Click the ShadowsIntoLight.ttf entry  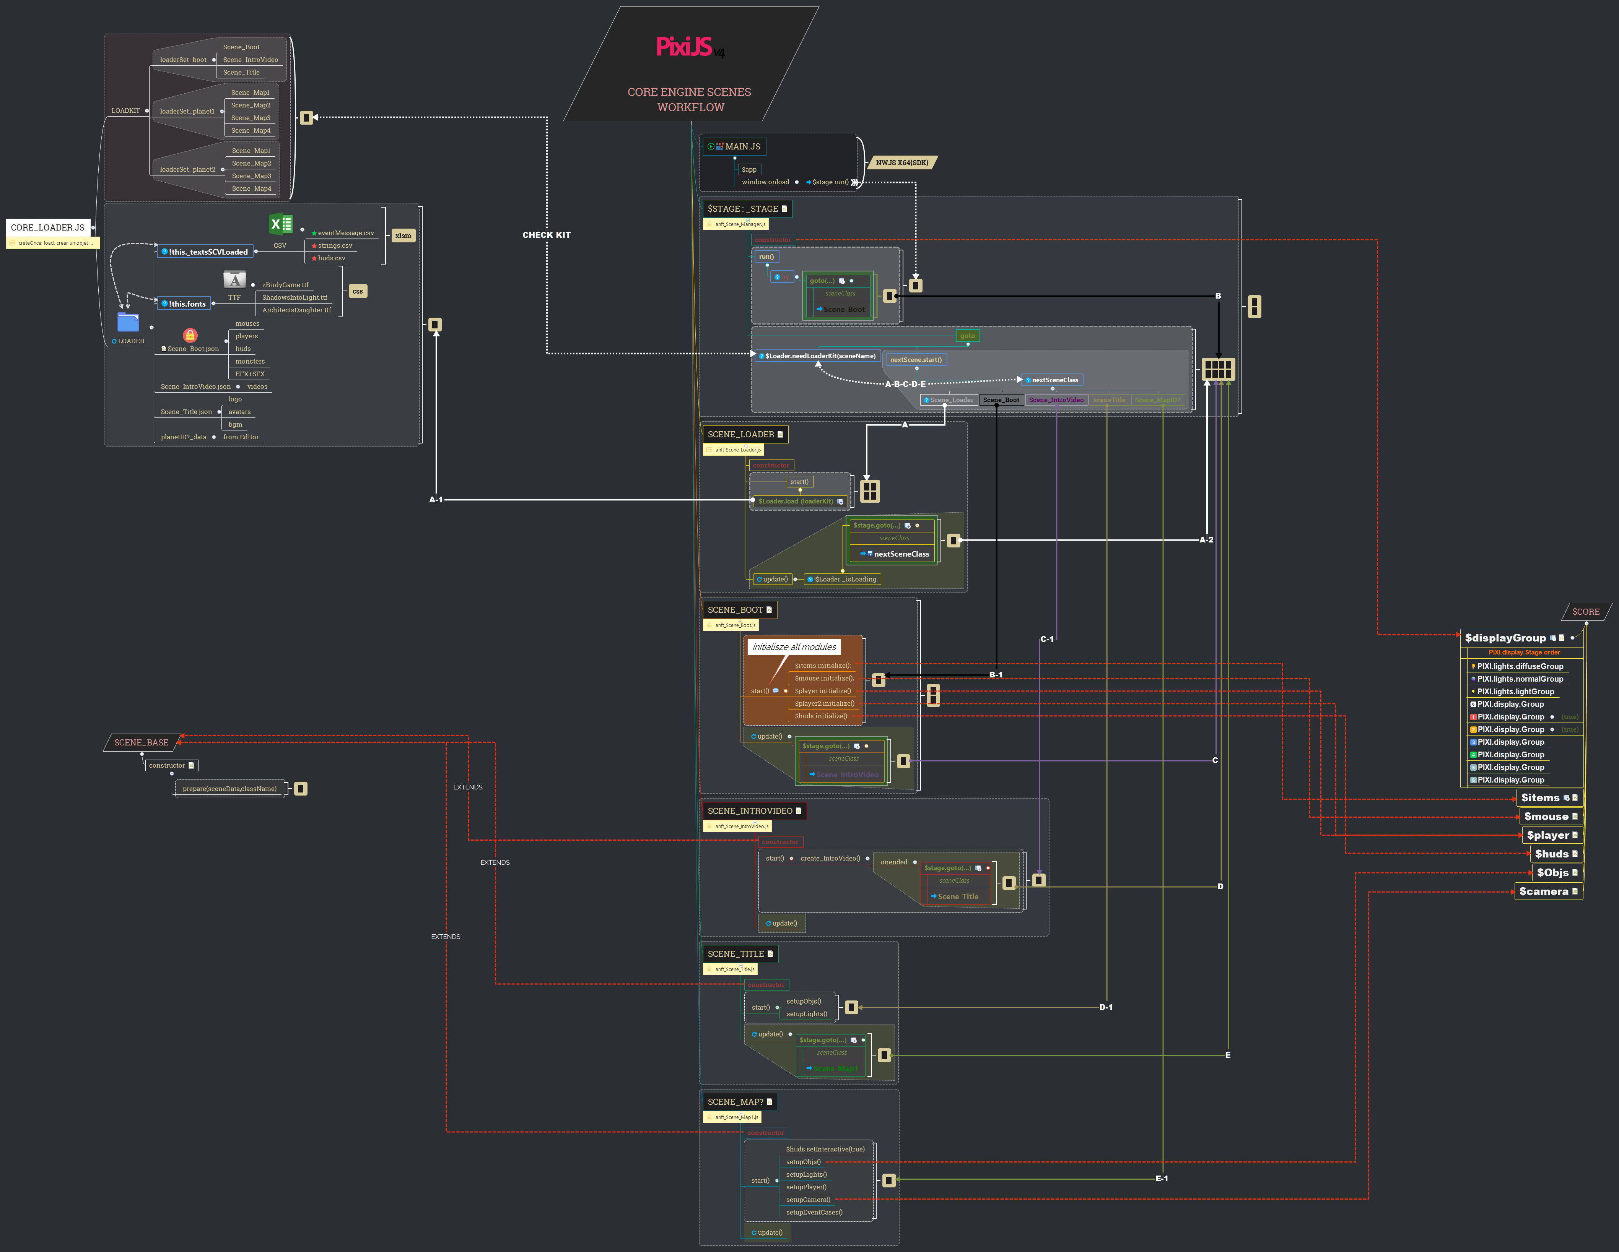click(x=294, y=298)
